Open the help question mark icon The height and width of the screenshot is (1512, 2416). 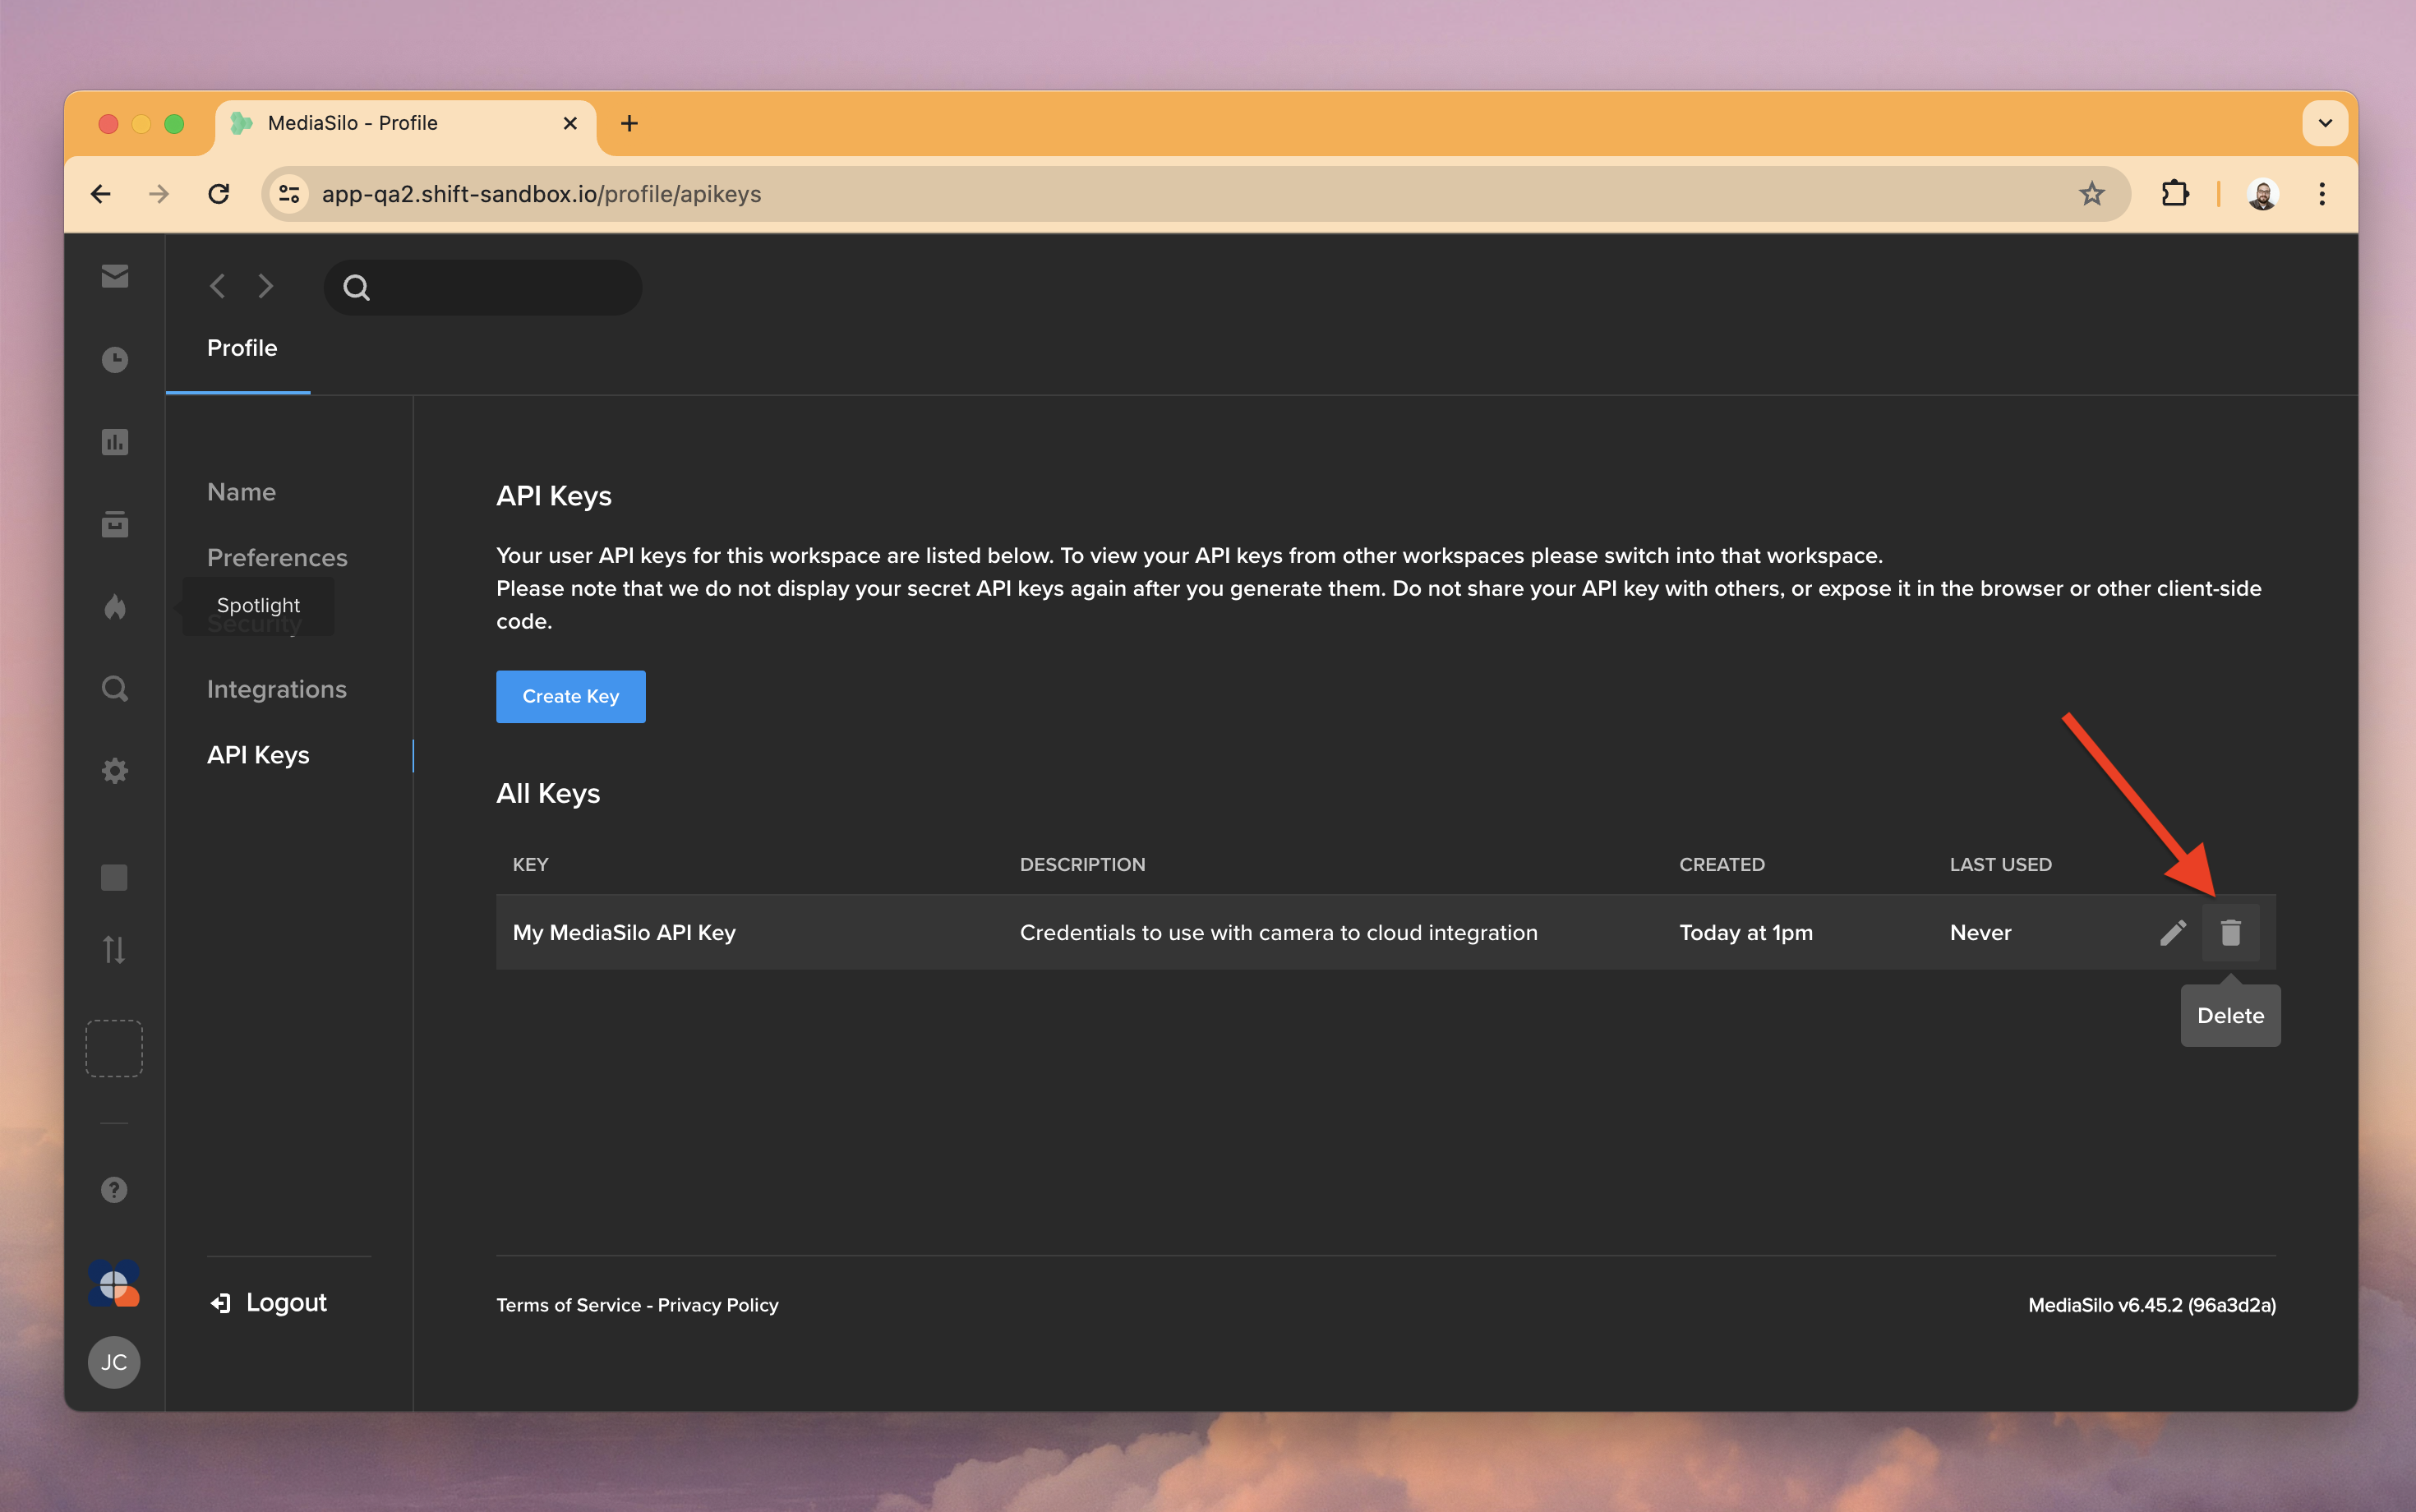[x=113, y=1190]
